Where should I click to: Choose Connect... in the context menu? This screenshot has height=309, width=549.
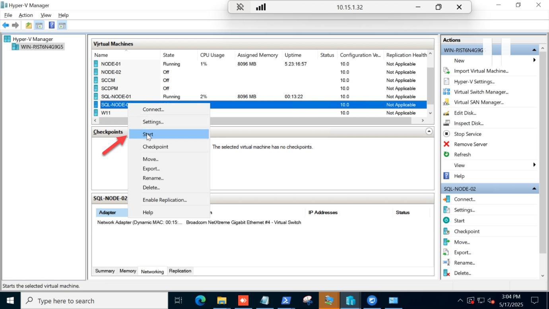pos(169,109)
